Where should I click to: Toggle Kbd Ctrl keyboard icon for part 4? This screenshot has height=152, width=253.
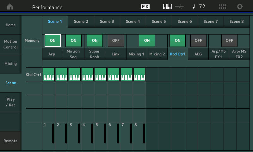[88, 74]
